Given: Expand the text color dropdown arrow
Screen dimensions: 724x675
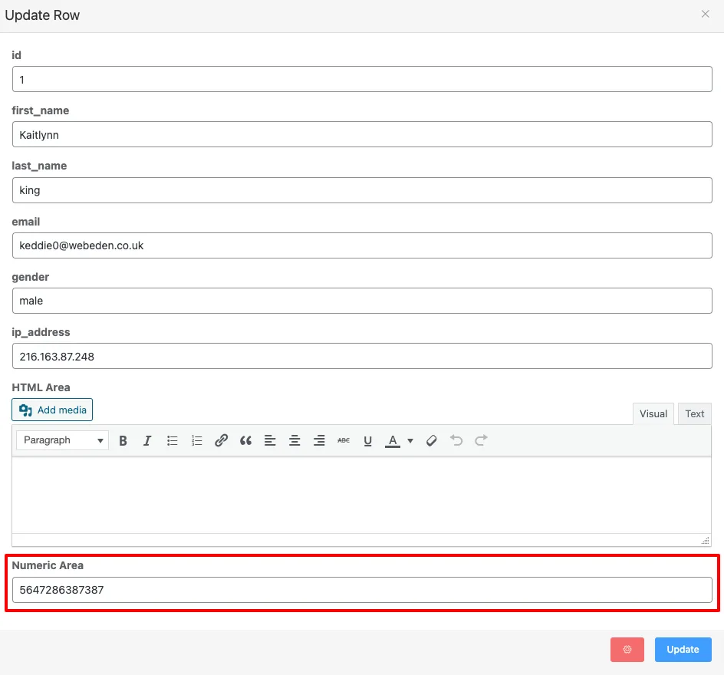Looking at the screenshot, I should (410, 440).
